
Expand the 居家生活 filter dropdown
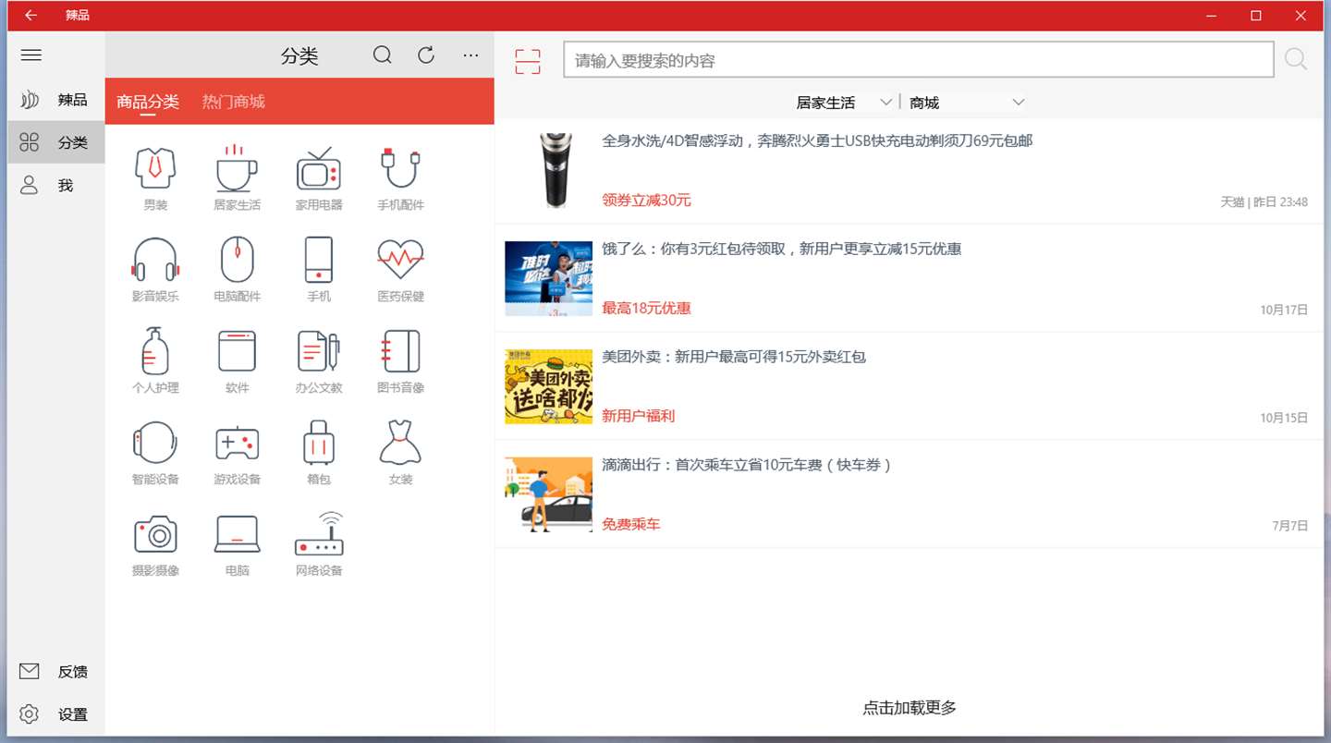coord(846,103)
